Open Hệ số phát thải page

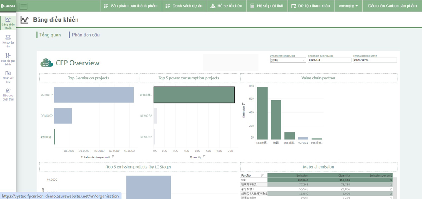[265, 6]
